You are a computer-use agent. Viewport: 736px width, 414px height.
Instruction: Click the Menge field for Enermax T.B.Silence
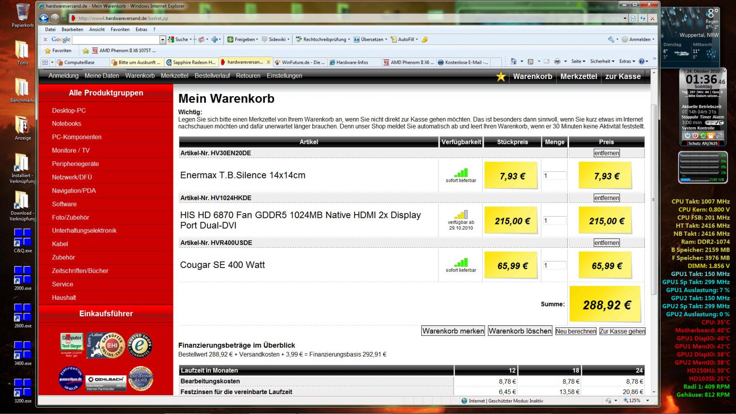(x=554, y=175)
